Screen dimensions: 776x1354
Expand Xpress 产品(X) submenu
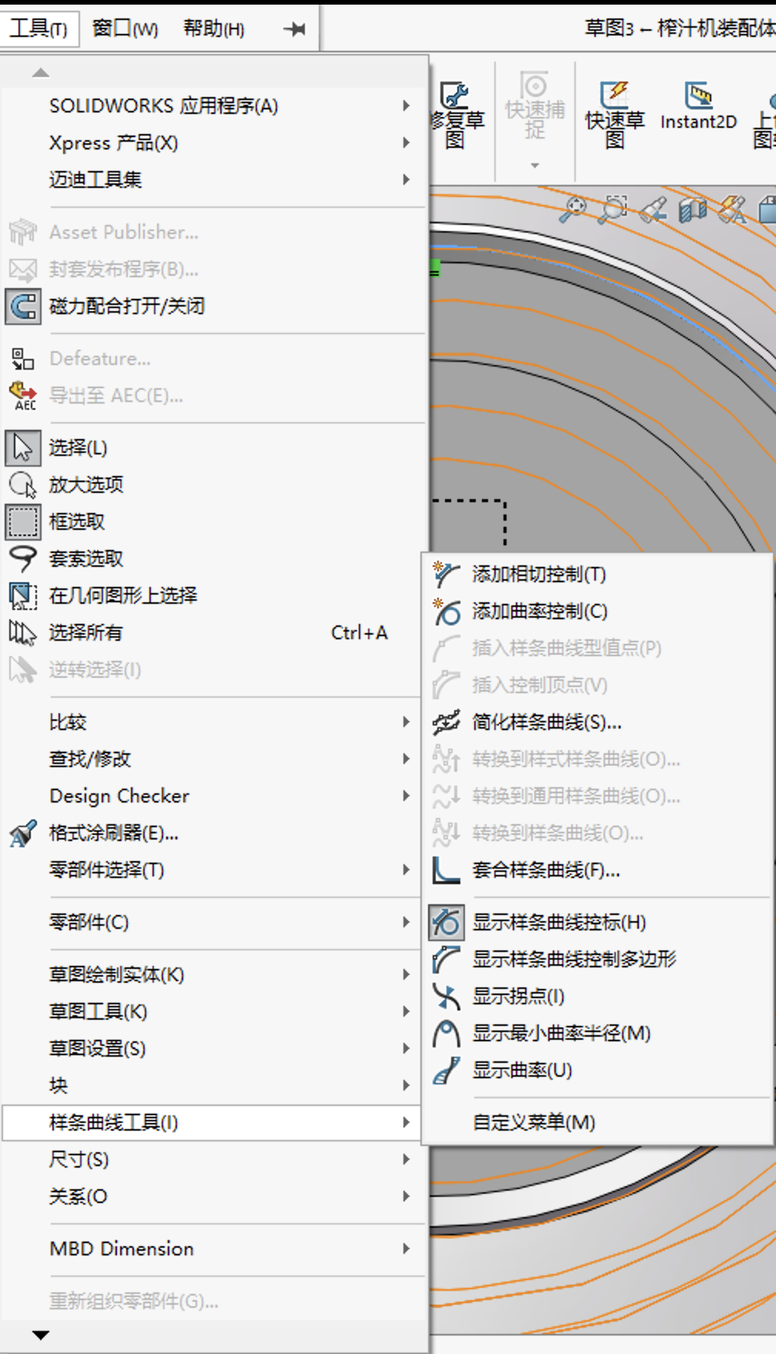click(214, 142)
